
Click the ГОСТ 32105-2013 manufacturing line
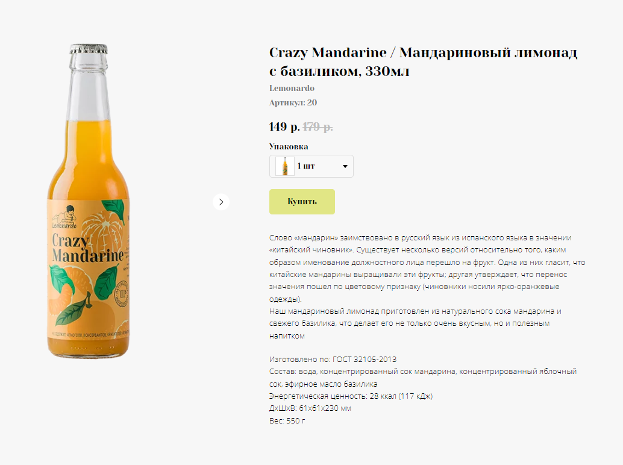pos(333,360)
